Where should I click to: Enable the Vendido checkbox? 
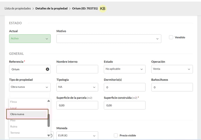[171, 37]
